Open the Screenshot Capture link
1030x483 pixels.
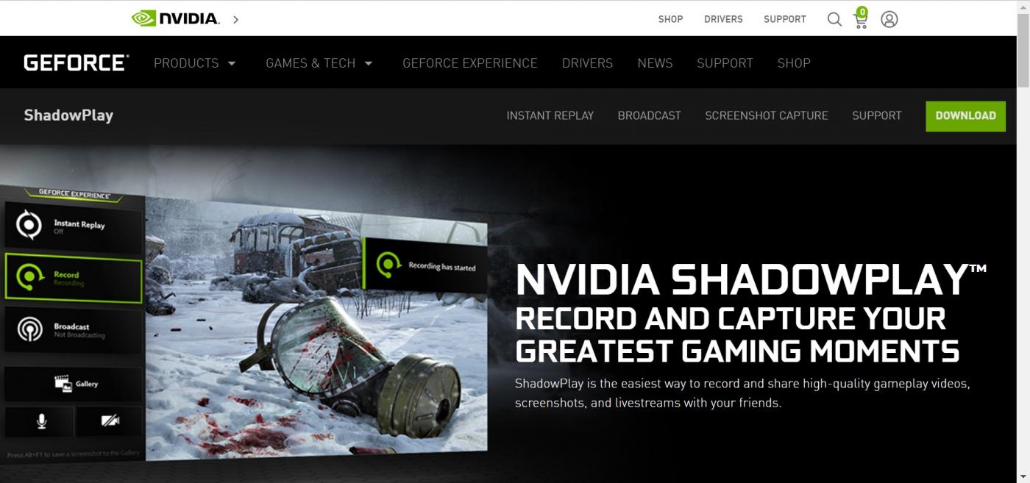tap(767, 115)
